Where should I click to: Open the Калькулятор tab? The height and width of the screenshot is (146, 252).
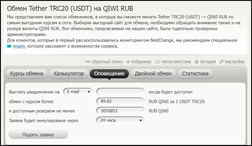69,74
